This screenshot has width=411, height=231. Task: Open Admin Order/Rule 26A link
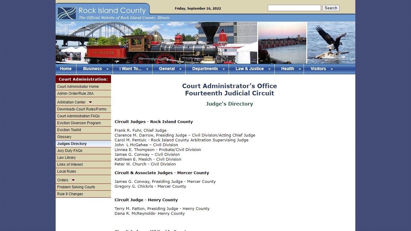[x=83, y=94]
